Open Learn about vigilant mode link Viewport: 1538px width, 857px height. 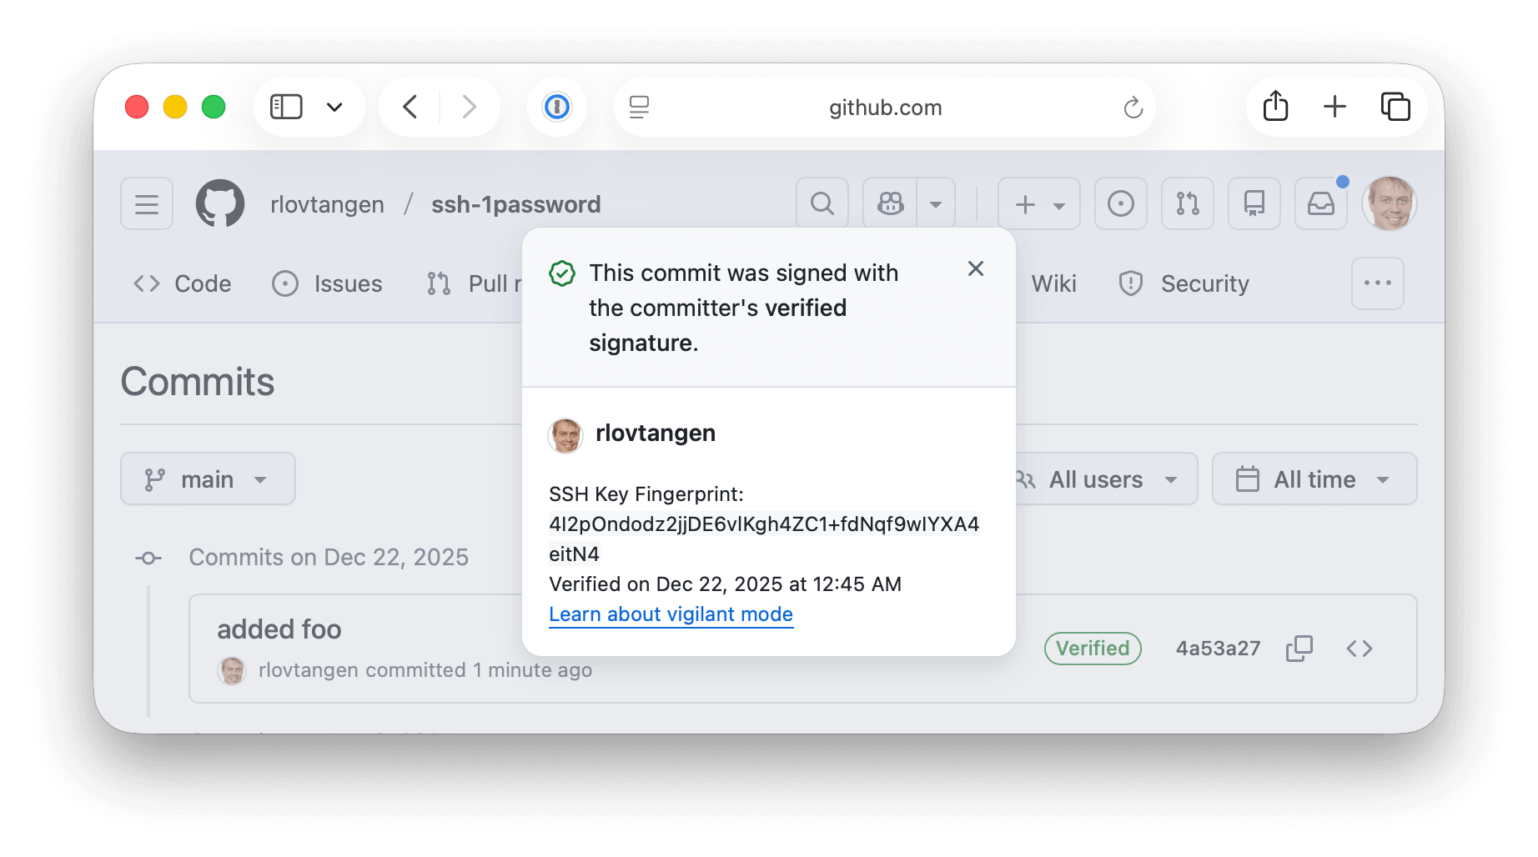point(671,614)
